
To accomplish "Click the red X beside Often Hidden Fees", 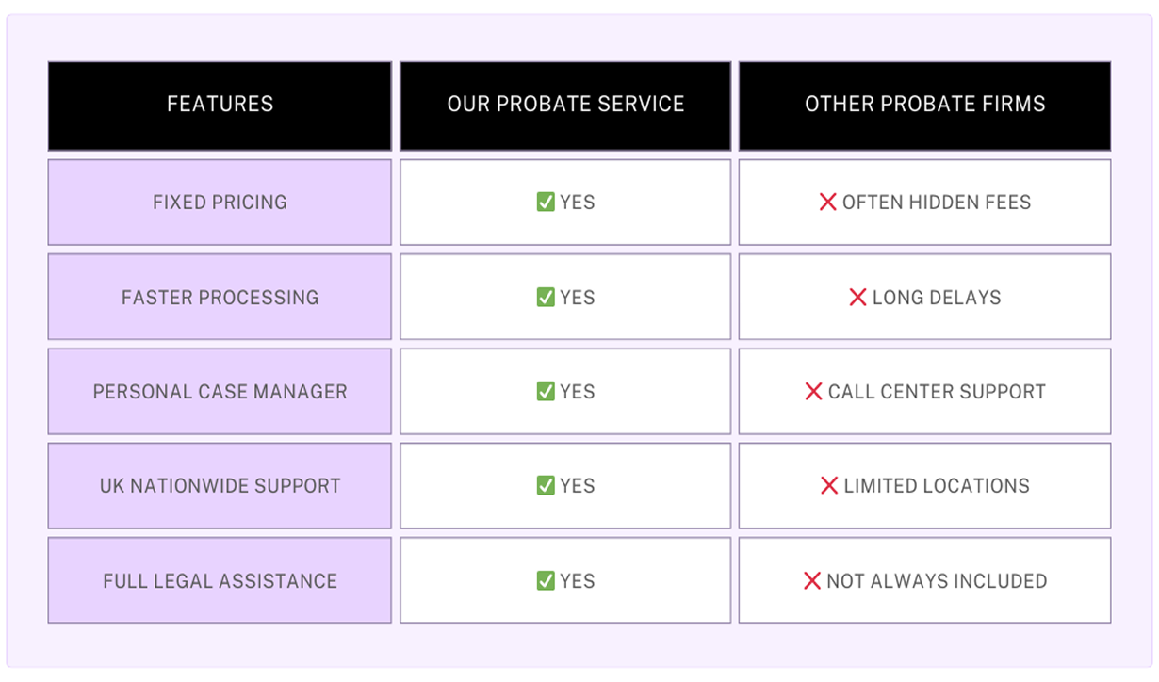I will 827,202.
